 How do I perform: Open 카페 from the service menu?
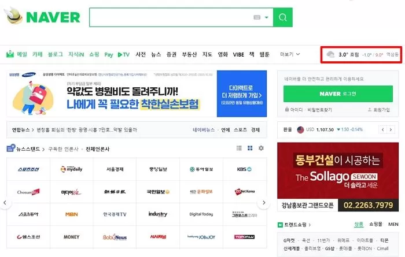click(x=38, y=54)
